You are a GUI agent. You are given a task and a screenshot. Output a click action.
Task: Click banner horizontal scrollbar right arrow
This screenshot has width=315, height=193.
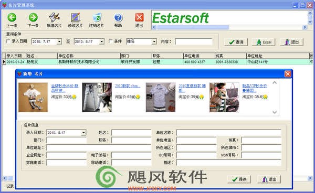tap(304, 27)
